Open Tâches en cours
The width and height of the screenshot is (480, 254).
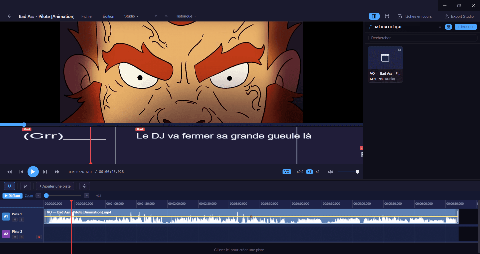pos(415,16)
